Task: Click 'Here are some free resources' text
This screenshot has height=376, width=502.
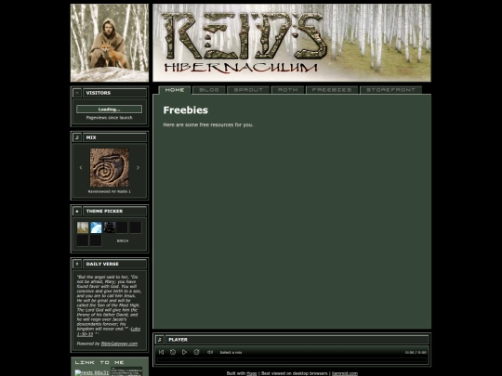Action: 208,124
